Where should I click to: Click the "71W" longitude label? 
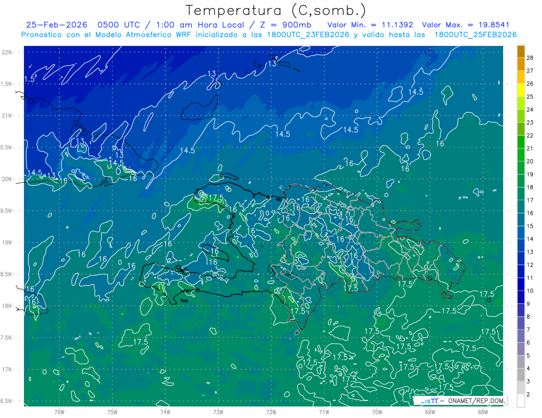coord(324,412)
